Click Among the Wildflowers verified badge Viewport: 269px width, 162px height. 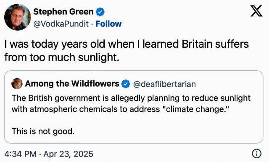click(126, 84)
